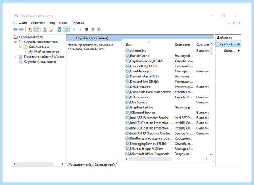Image resolution: width=254 pixels, height=185 pixels.
Task: Select Мой компьютер tree item
Action: click(47, 52)
